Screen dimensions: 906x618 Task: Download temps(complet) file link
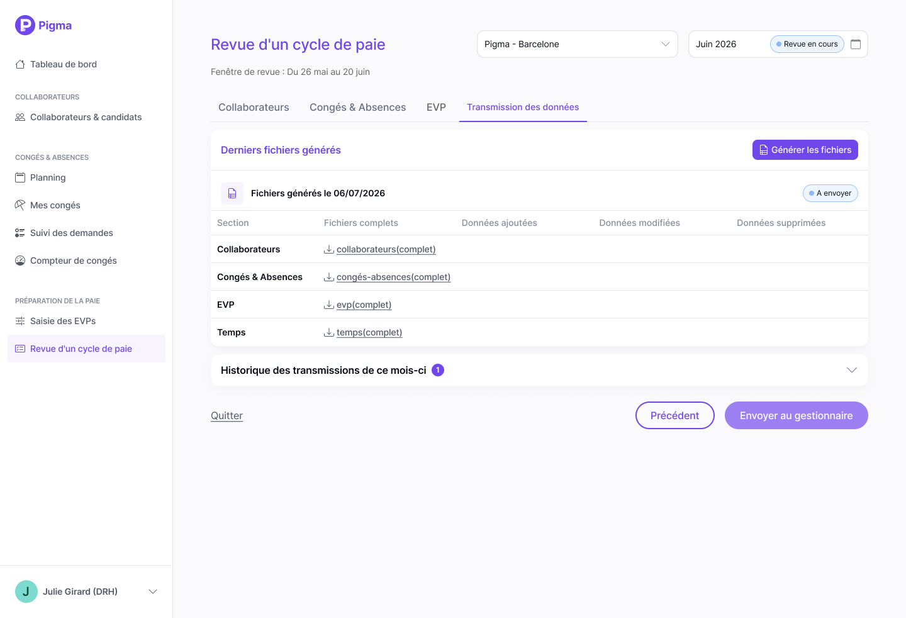click(369, 332)
